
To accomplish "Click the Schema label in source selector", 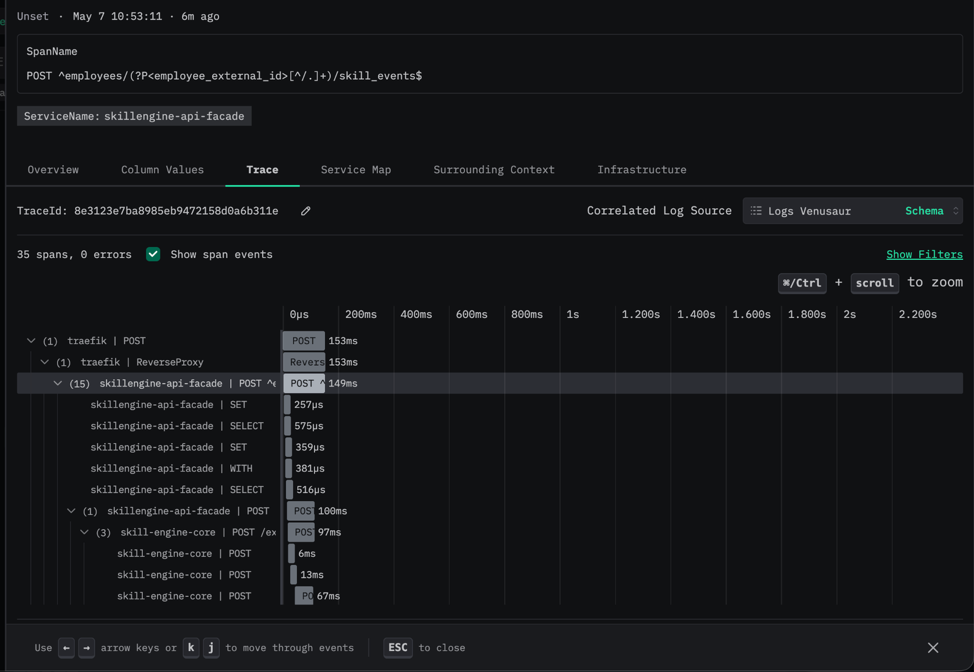I will pyautogui.click(x=924, y=211).
